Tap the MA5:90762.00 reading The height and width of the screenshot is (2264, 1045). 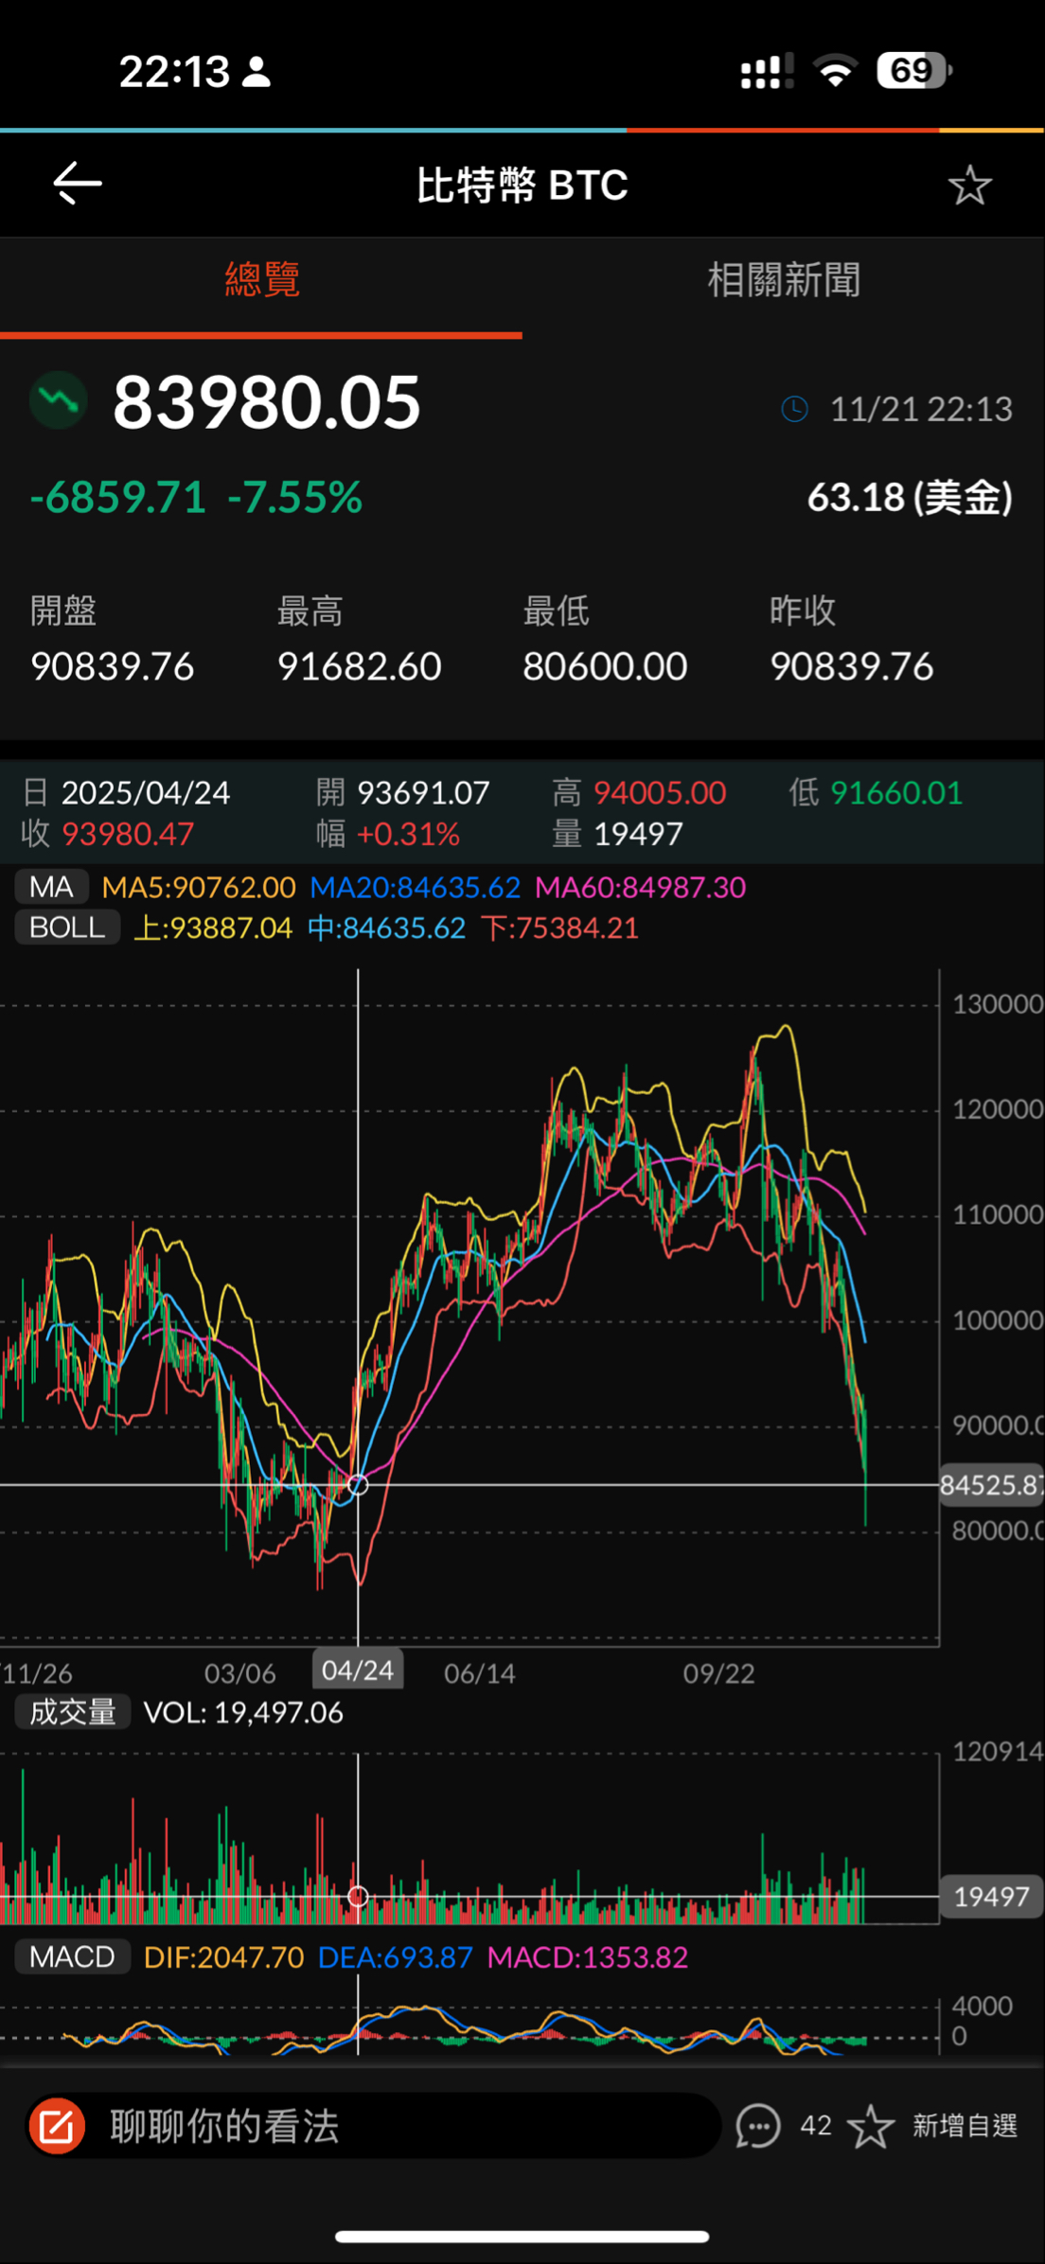point(199,887)
